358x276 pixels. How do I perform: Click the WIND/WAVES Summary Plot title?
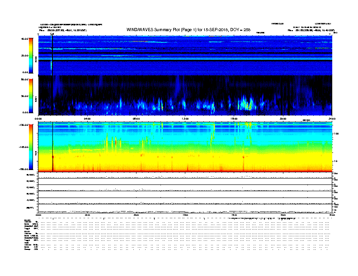click(188, 30)
